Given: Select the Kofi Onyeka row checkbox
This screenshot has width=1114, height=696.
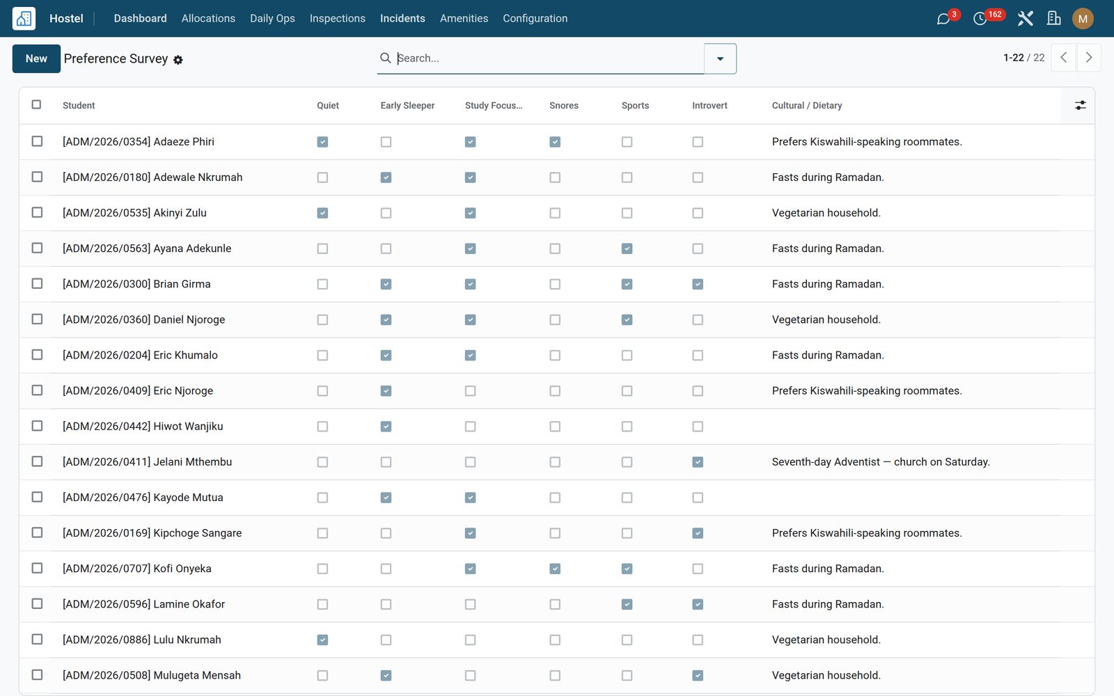Looking at the screenshot, I should [x=37, y=568].
